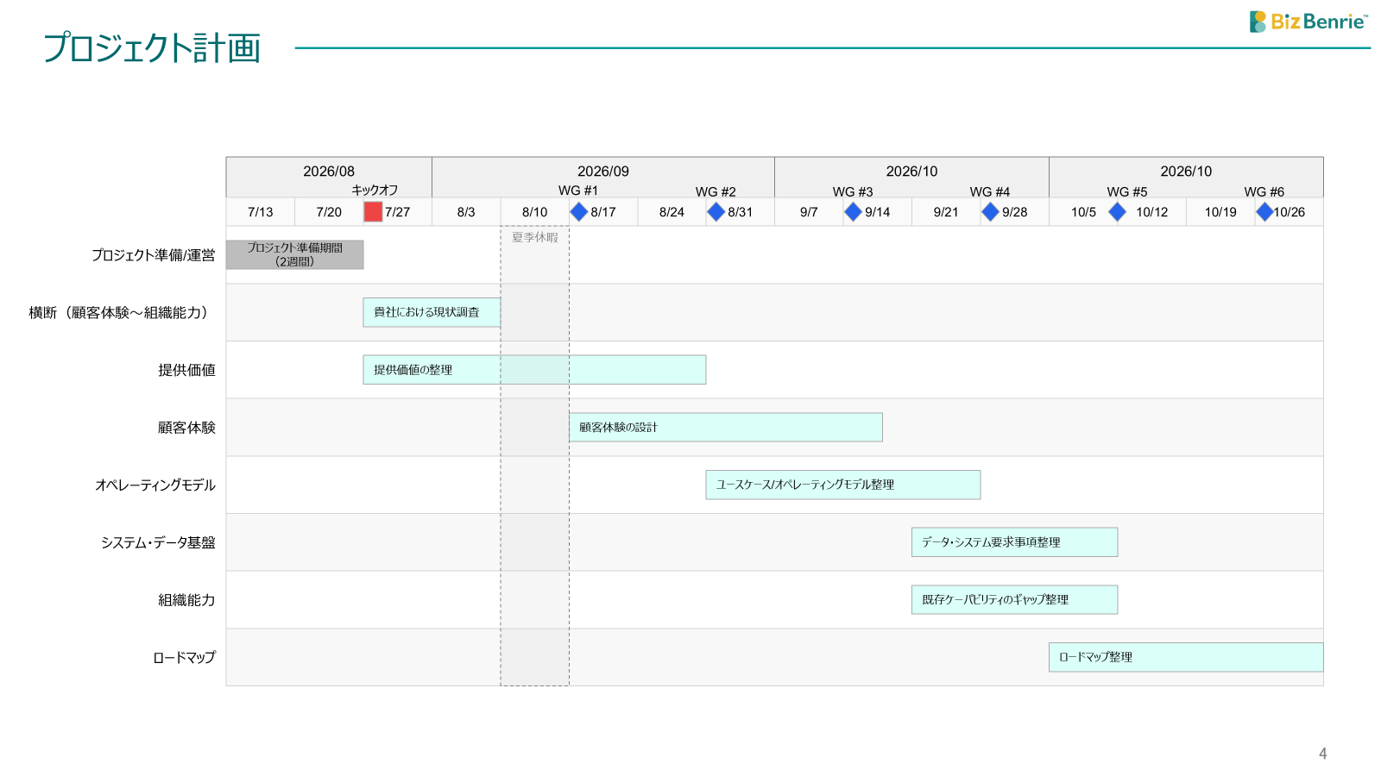This screenshot has width=1381, height=776.
Task: Click the 2026/08 month header
Action: point(329,172)
